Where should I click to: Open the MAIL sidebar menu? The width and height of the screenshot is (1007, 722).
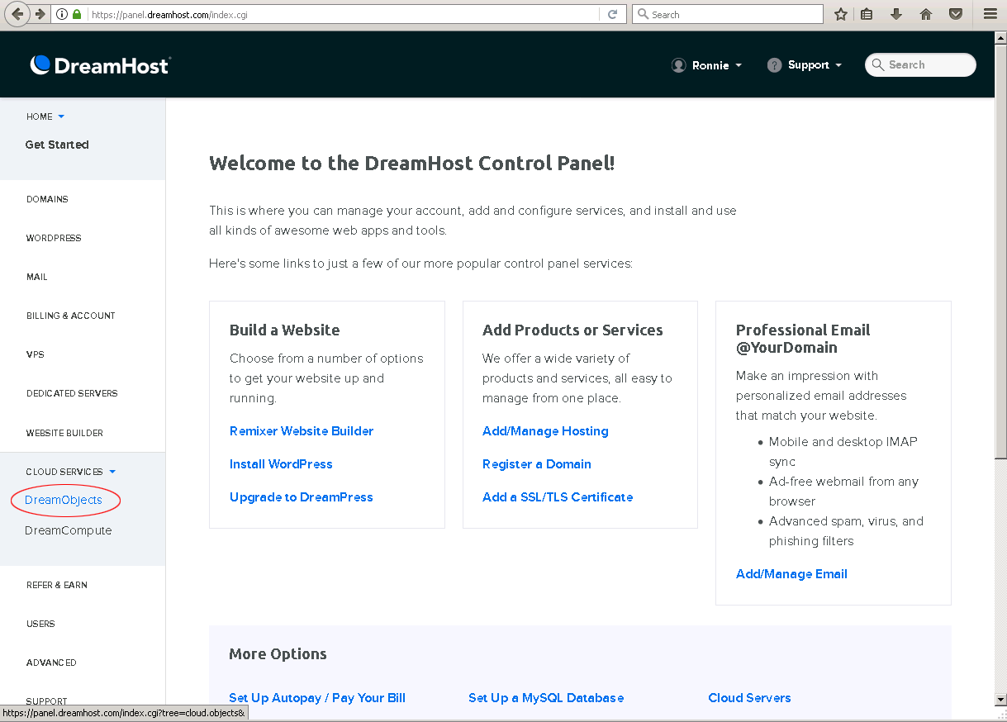[x=37, y=277]
